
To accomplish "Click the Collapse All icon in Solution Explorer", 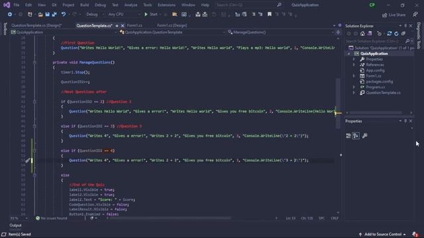I will pyautogui.click(x=403, y=34).
